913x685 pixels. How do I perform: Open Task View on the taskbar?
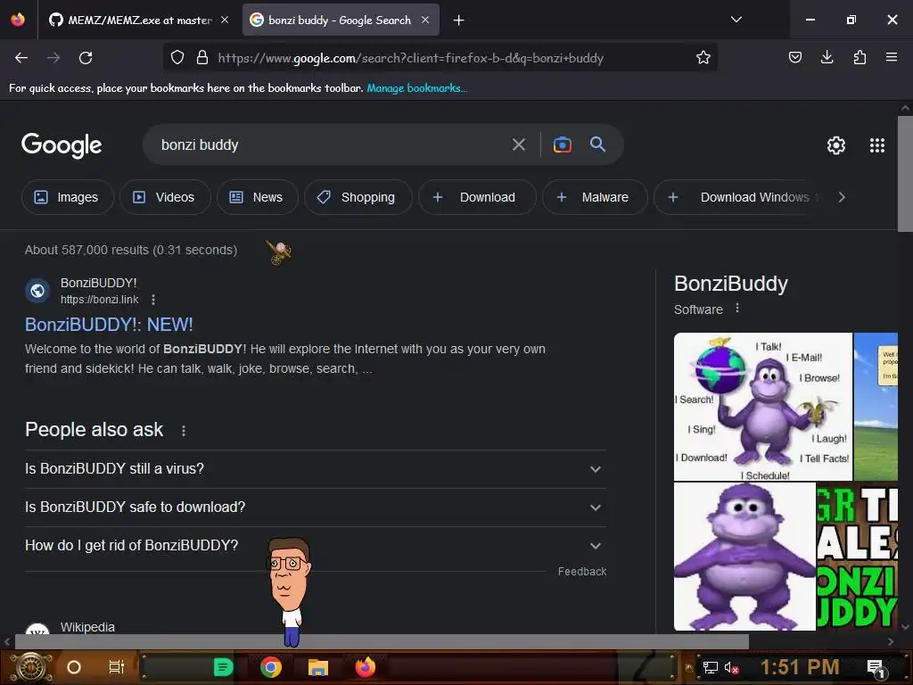[x=117, y=667]
